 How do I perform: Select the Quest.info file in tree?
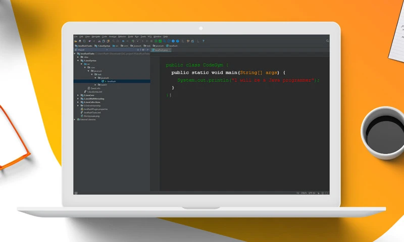tap(94, 88)
